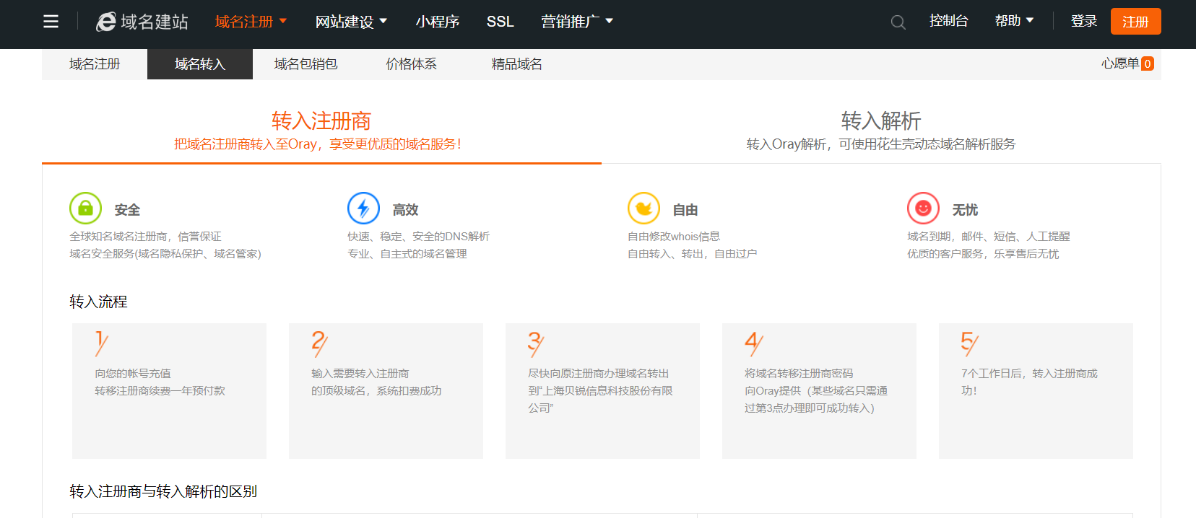Image resolution: width=1196 pixels, height=518 pixels.
Task: Open the 控制台 link
Action: pos(948,21)
